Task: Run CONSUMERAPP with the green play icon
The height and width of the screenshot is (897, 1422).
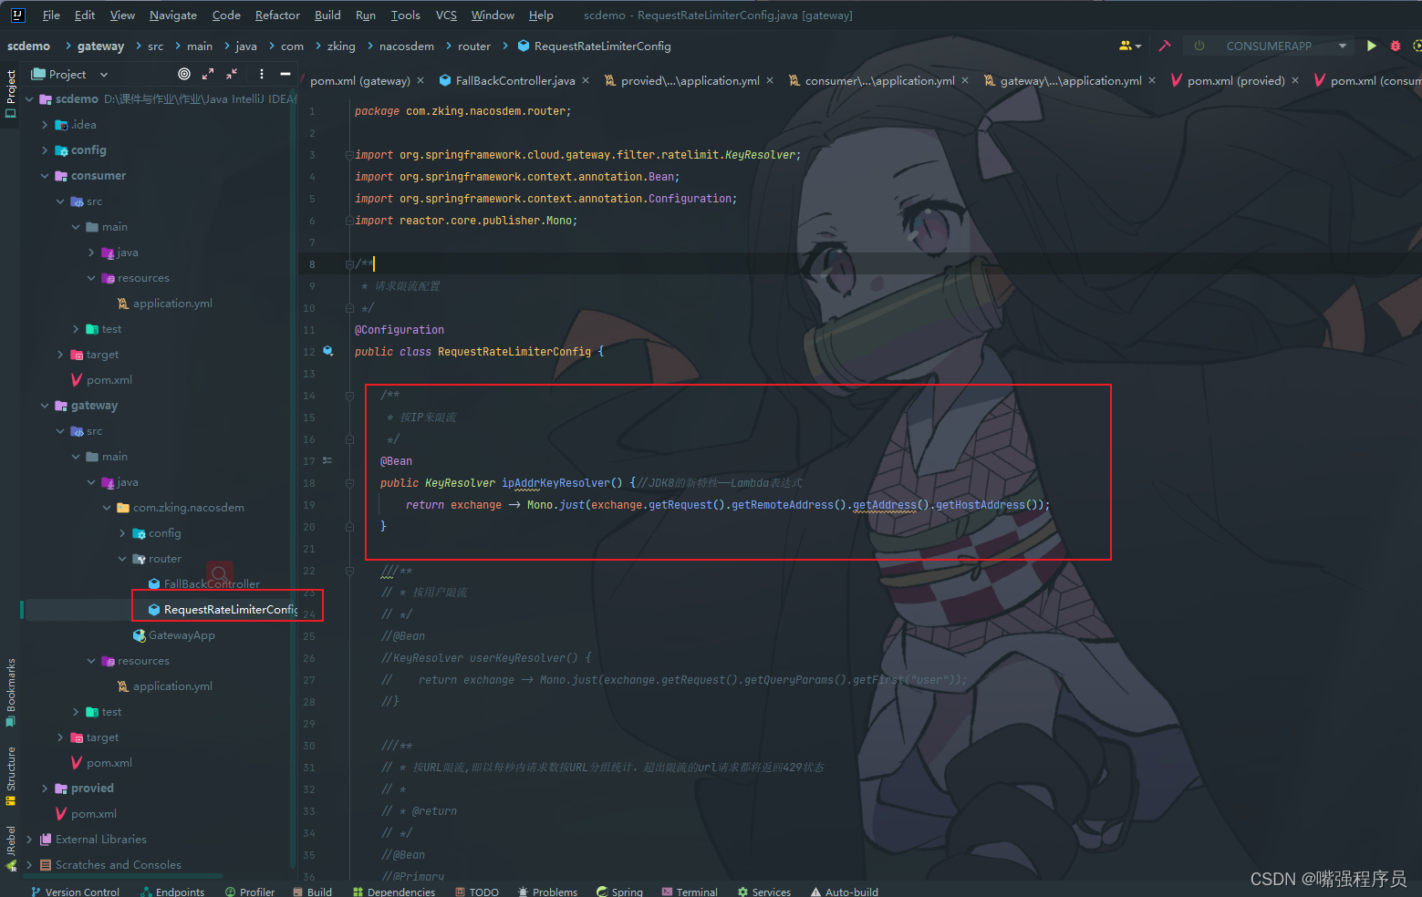Action: coord(1371,46)
